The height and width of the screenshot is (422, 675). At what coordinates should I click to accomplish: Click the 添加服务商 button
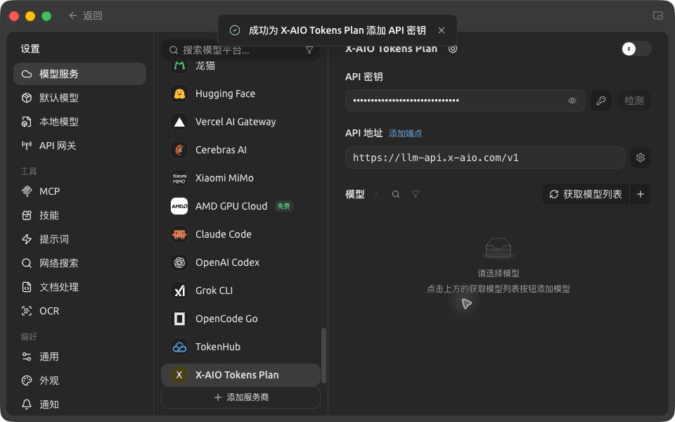(x=240, y=397)
